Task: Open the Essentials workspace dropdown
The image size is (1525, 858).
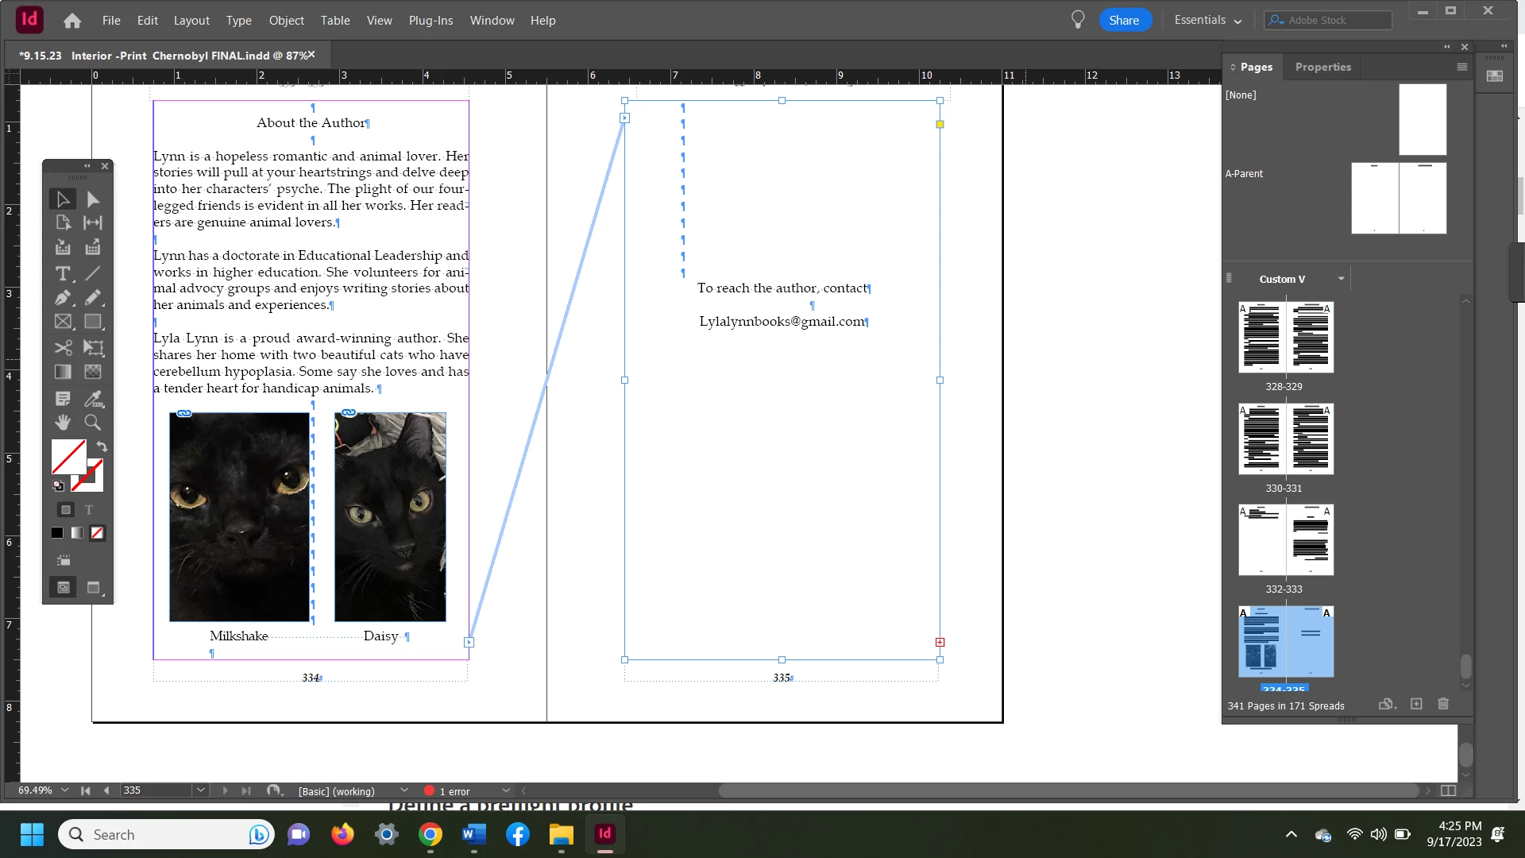Action: [1207, 21]
